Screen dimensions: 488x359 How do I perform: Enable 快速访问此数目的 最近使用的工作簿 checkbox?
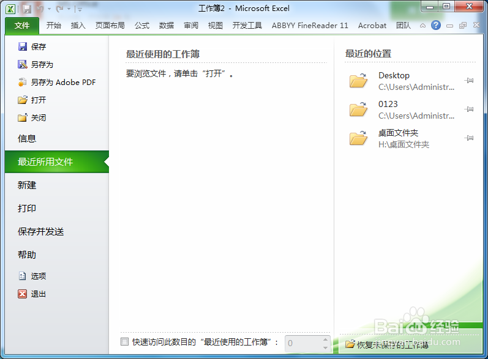pyautogui.click(x=124, y=342)
